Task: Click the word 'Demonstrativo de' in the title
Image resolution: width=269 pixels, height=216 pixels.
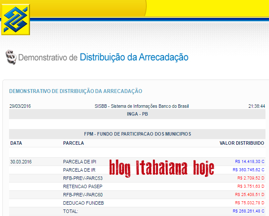Action: [48, 57]
